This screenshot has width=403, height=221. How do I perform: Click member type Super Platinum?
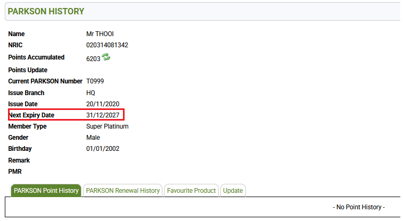point(108,126)
